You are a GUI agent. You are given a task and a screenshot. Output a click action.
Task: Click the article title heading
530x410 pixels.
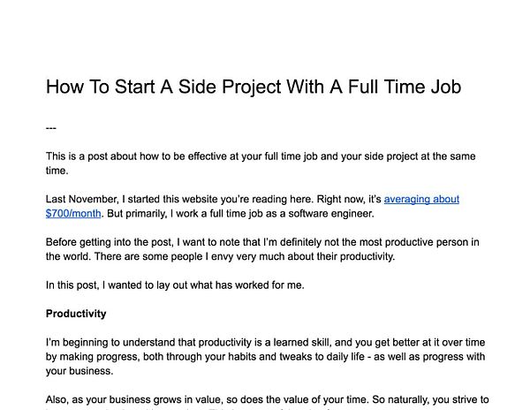[x=252, y=87]
